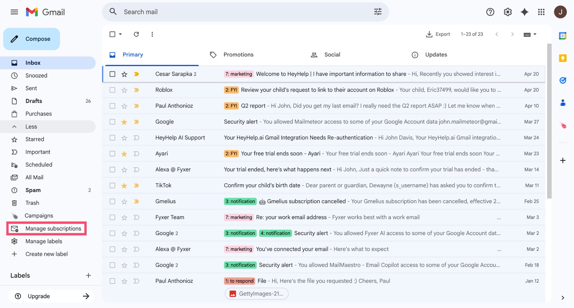Star the Cesar Sarapka email

click(124, 74)
